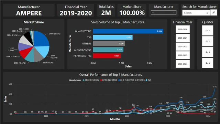This screenshot has height=124, width=220.
Task: Select financial year 2023-2024 slicer
Action: tap(183, 64)
